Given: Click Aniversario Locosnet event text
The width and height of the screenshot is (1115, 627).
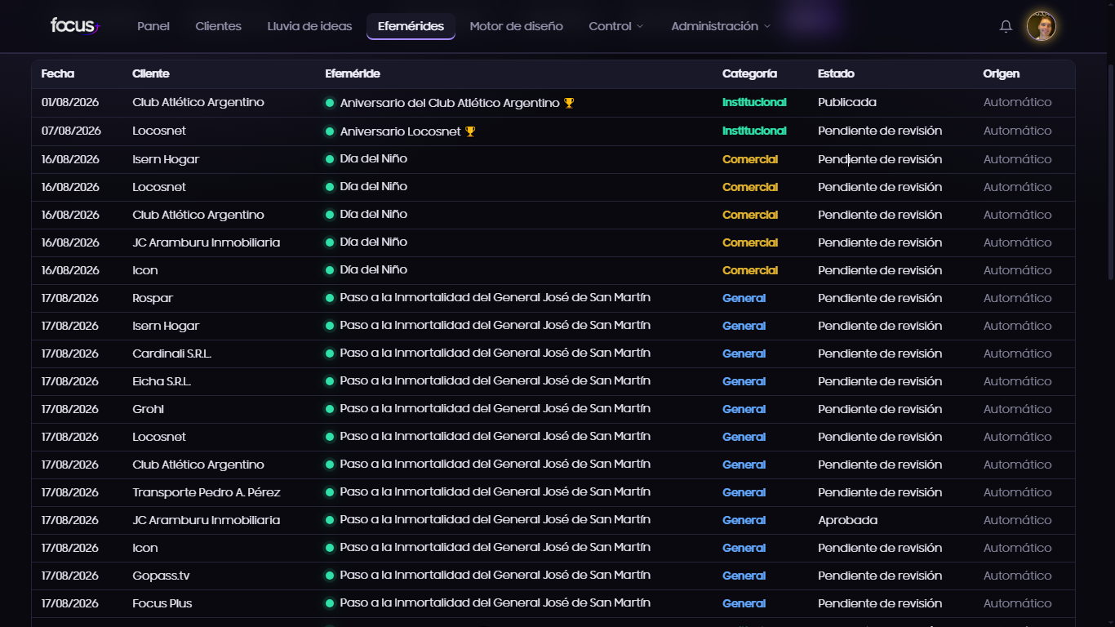Looking at the screenshot, I should point(400,131).
